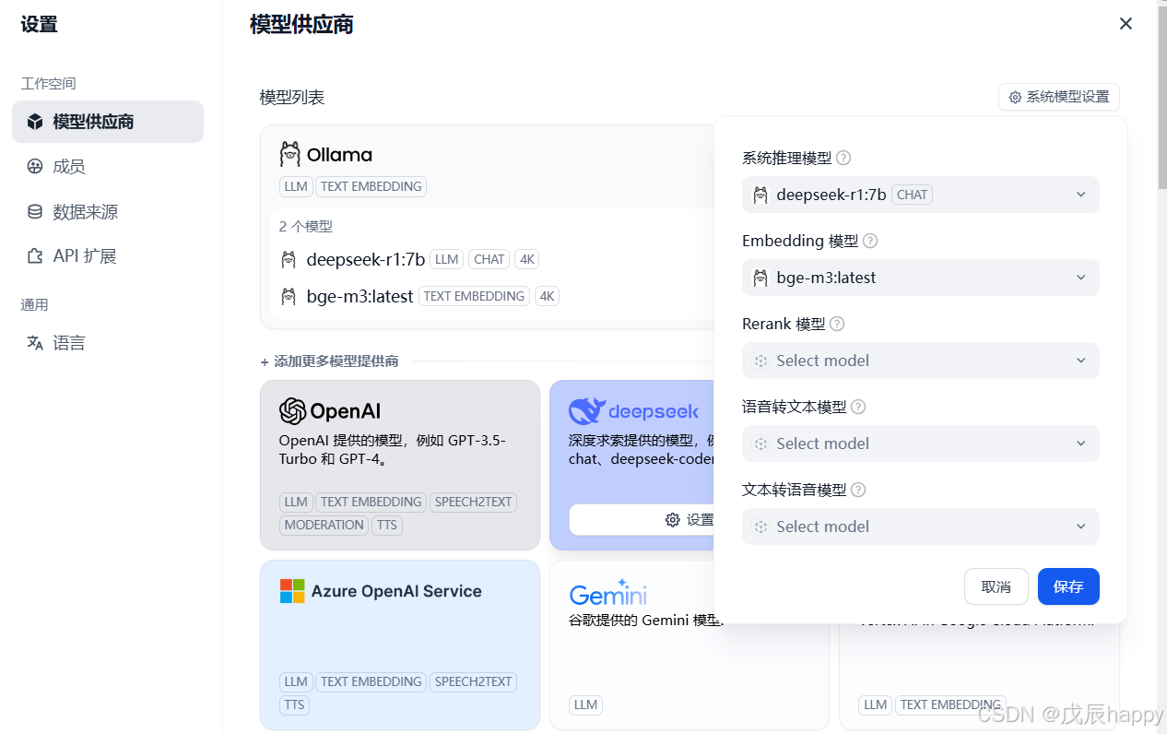Select deepseek-r1:7b in the model list
This screenshot has height=734, width=1167.
coord(366,260)
